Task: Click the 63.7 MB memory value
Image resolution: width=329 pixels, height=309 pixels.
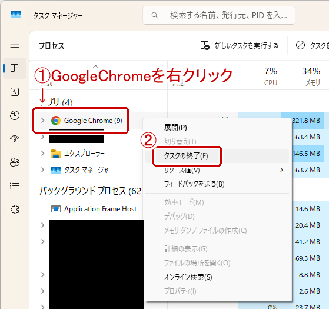Action: click(308, 170)
